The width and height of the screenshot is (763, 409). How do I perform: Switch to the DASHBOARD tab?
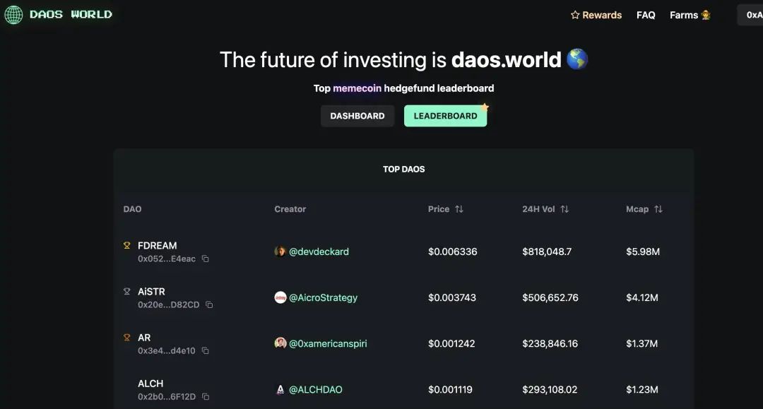point(357,116)
